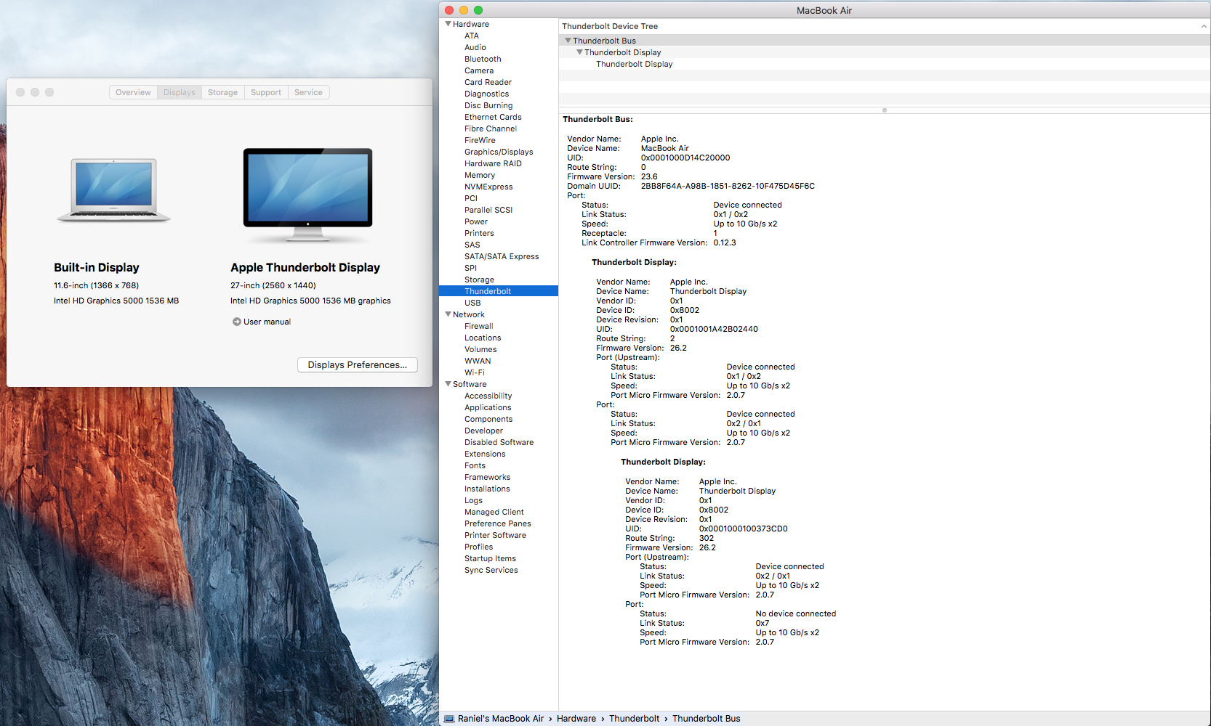Viewport: 1211px width, 726px height.
Task: Select Applications under Software
Action: (488, 407)
